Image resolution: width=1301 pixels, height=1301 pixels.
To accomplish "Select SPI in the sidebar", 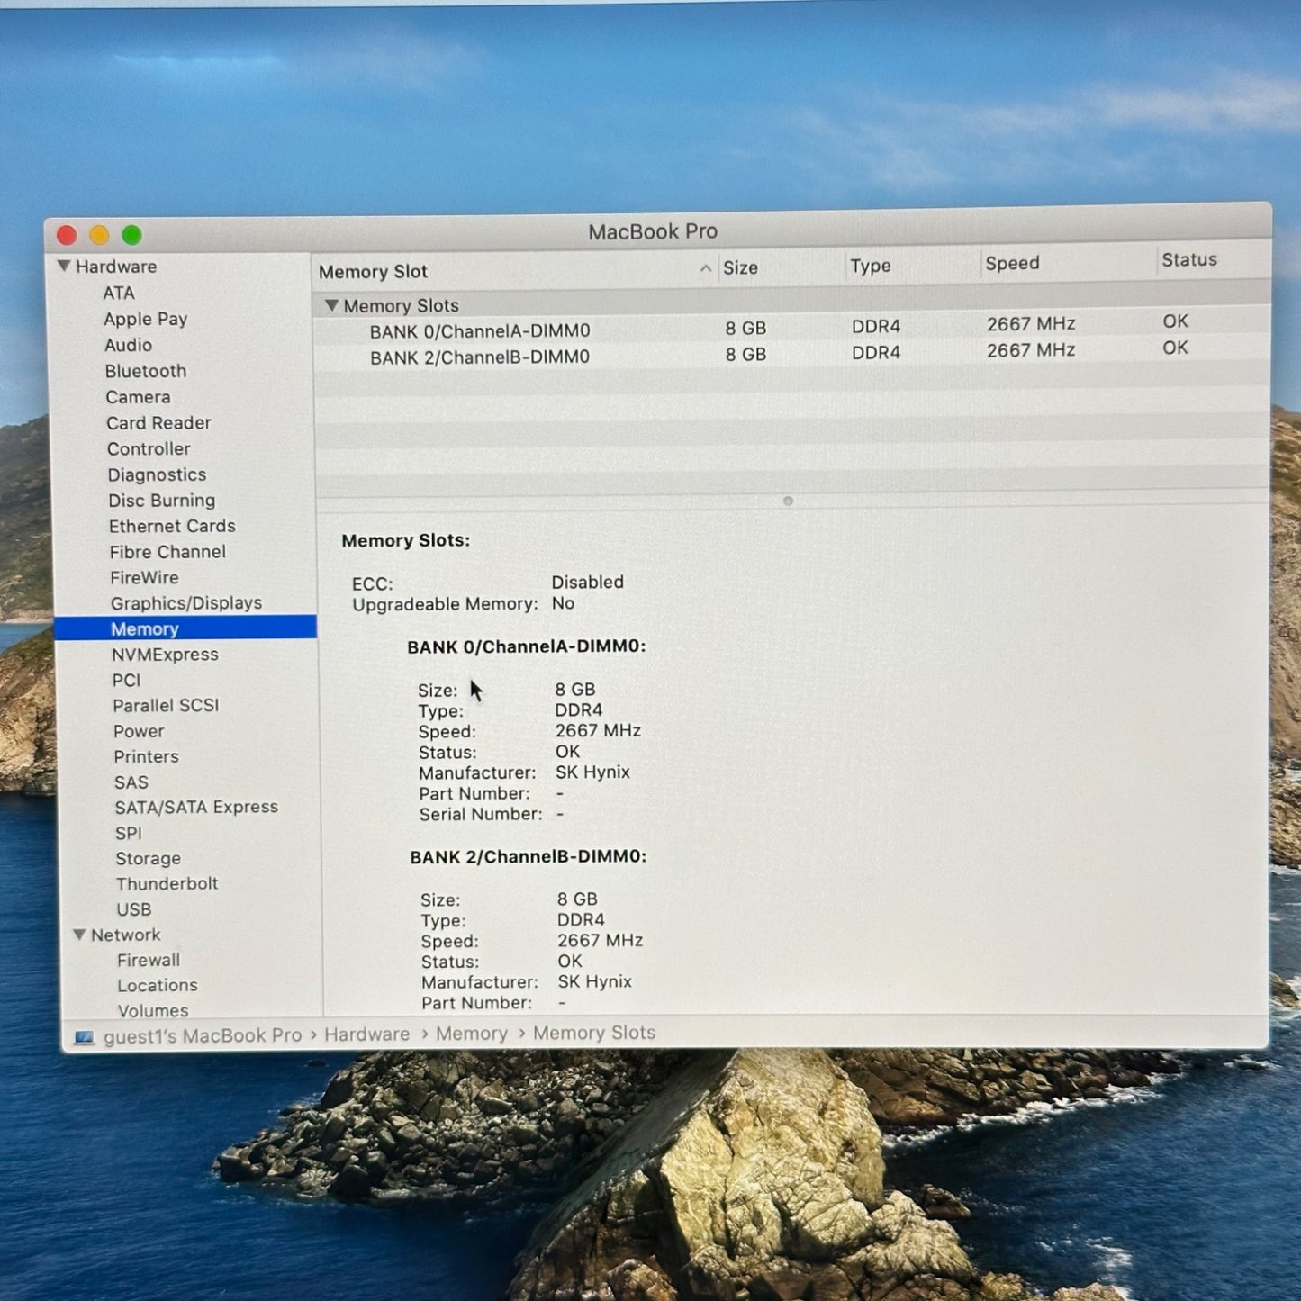I will 129,834.
